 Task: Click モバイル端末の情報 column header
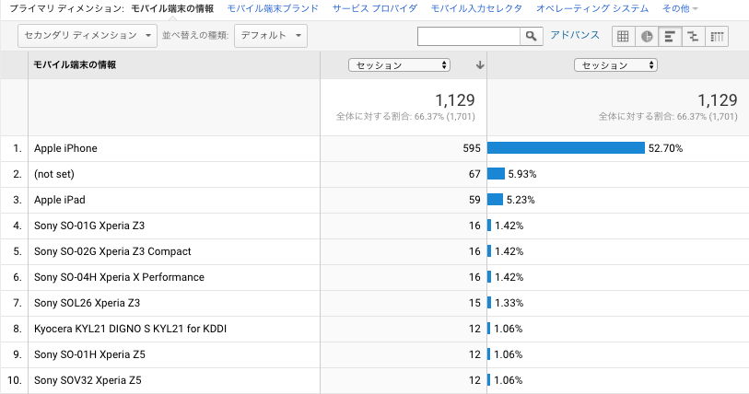click(75, 65)
